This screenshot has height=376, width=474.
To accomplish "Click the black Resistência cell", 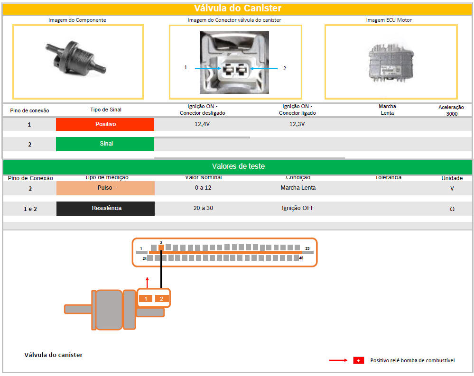I will [105, 208].
